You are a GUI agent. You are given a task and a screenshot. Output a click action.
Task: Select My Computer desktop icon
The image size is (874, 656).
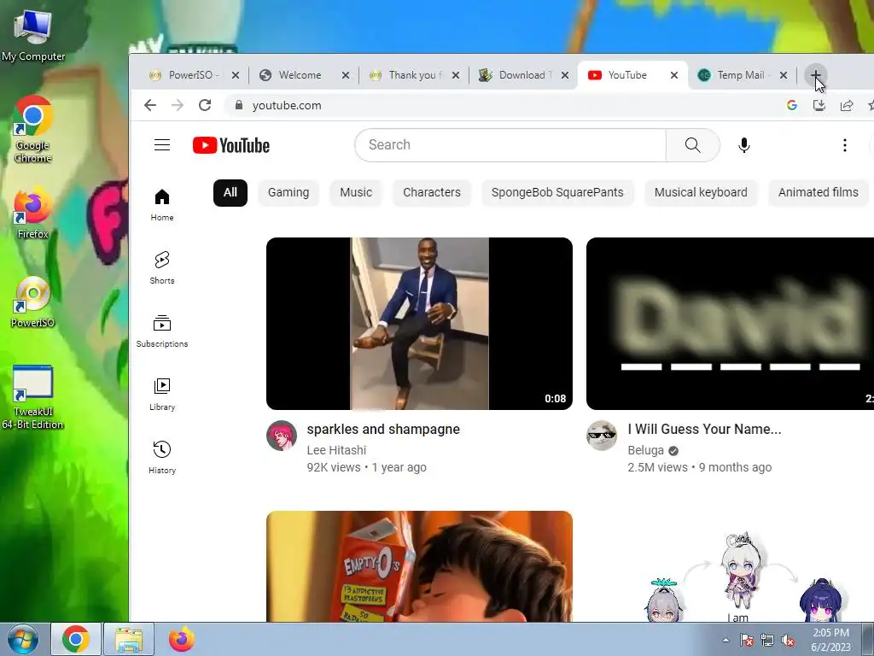33,36
